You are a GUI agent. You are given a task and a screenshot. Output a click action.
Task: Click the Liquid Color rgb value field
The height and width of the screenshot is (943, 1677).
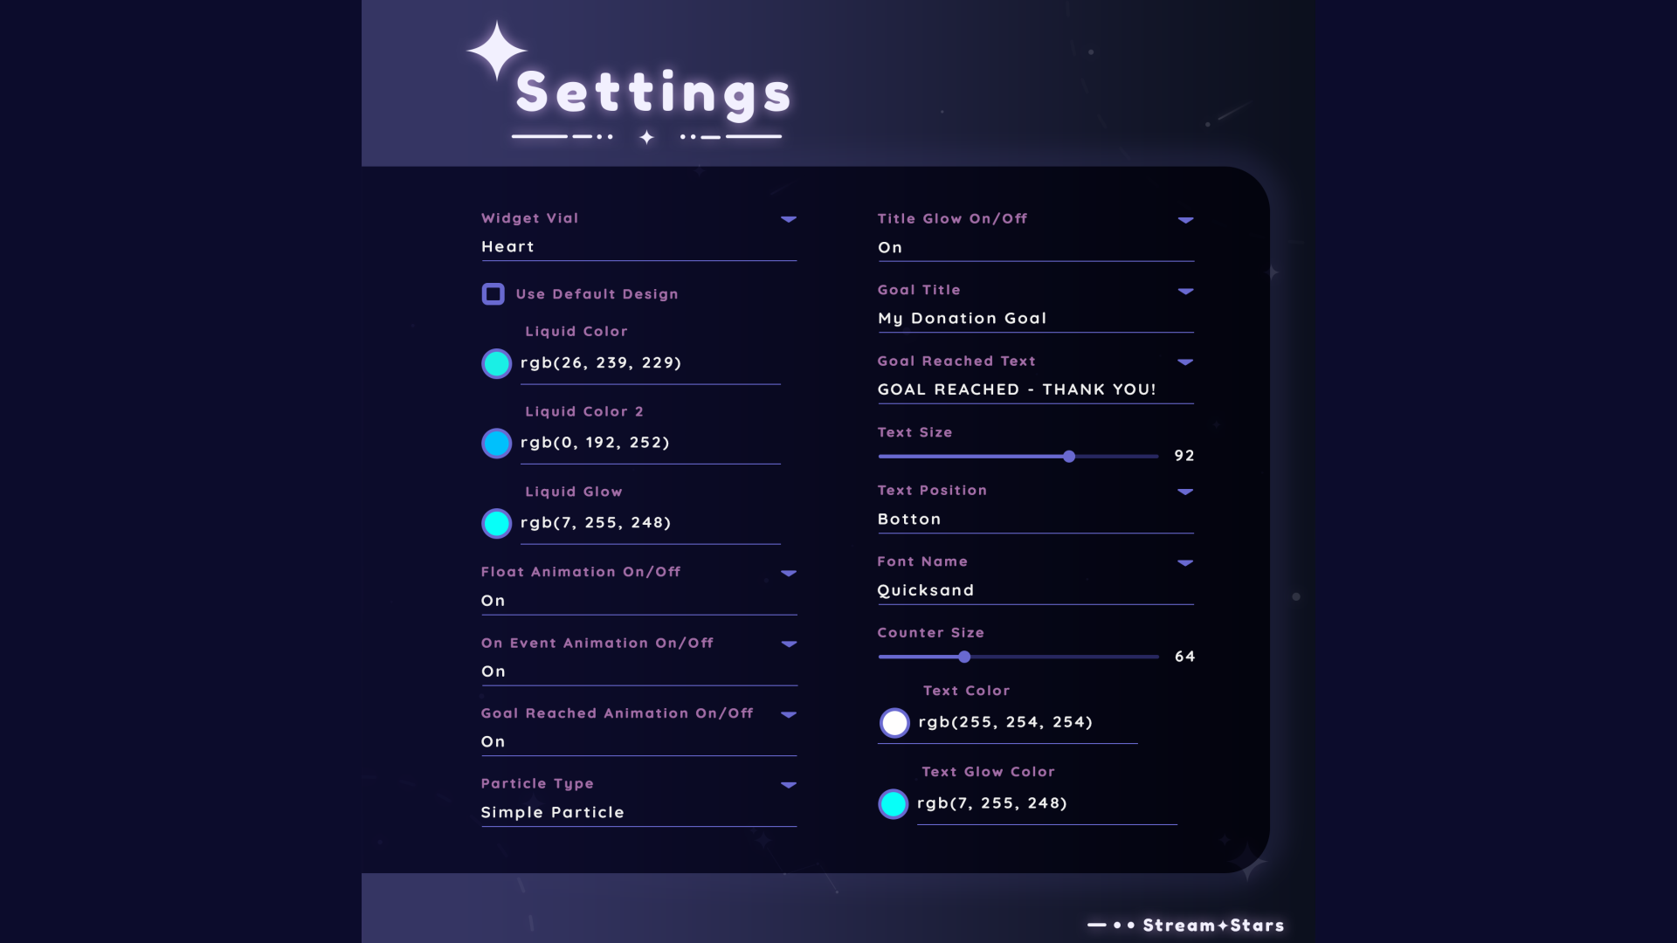tap(649, 363)
